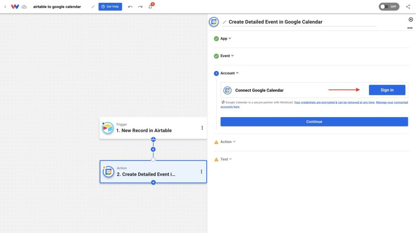The image size is (416, 233).
Task: Click the branch connector below the trigger
Action: [x=153, y=139]
